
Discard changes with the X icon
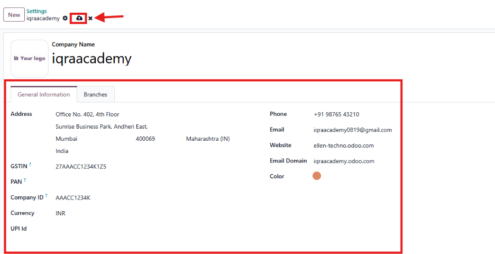click(x=90, y=19)
